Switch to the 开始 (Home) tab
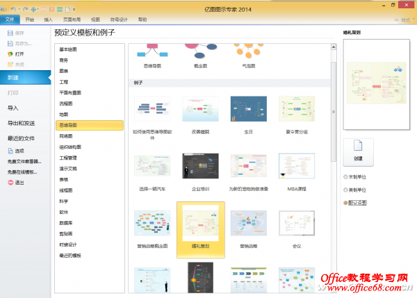 [29, 19]
